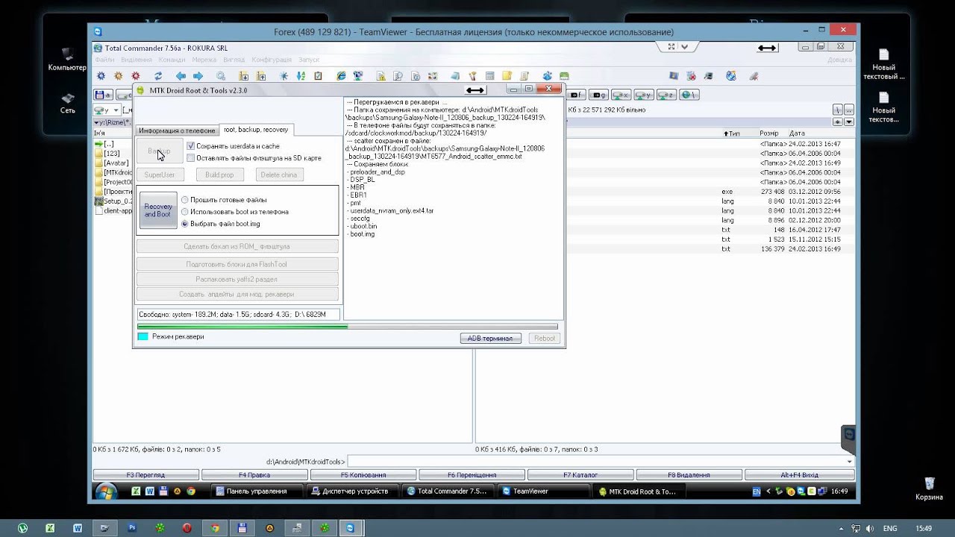Click floppy drive a button in left panel
Screen dimensions: 955x537
coord(103,95)
